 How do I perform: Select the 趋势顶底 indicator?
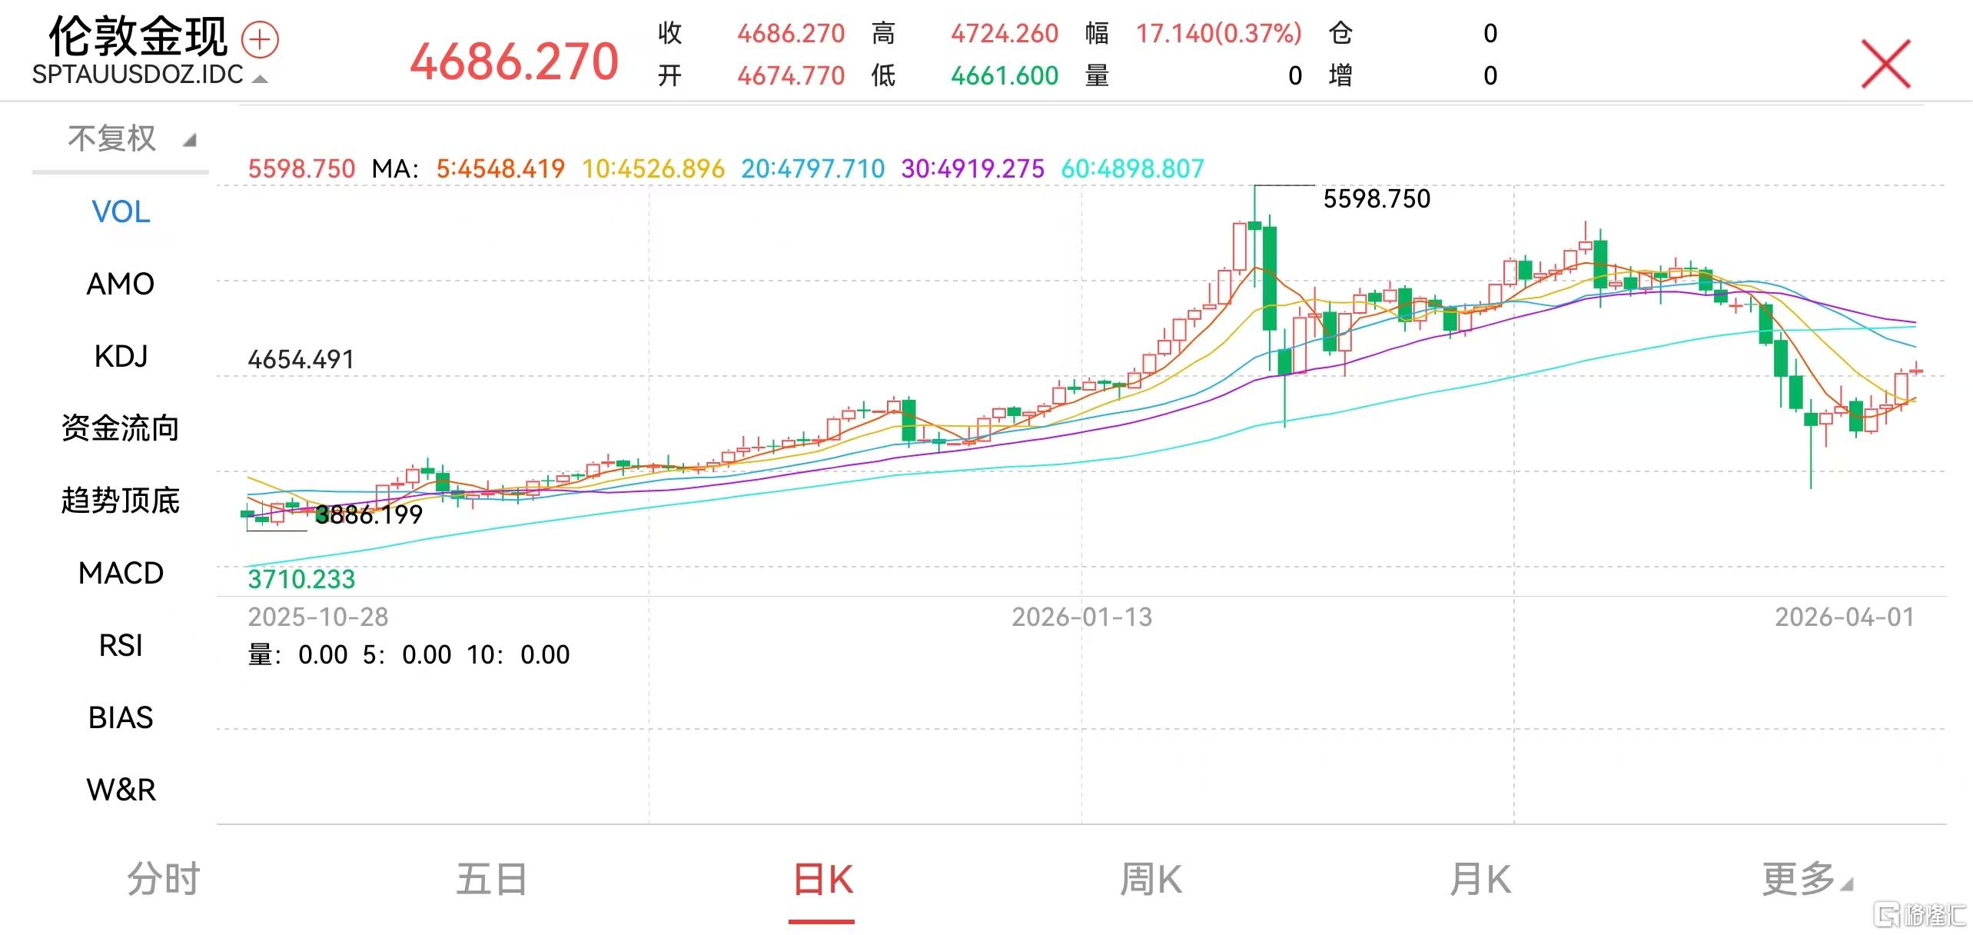[120, 501]
